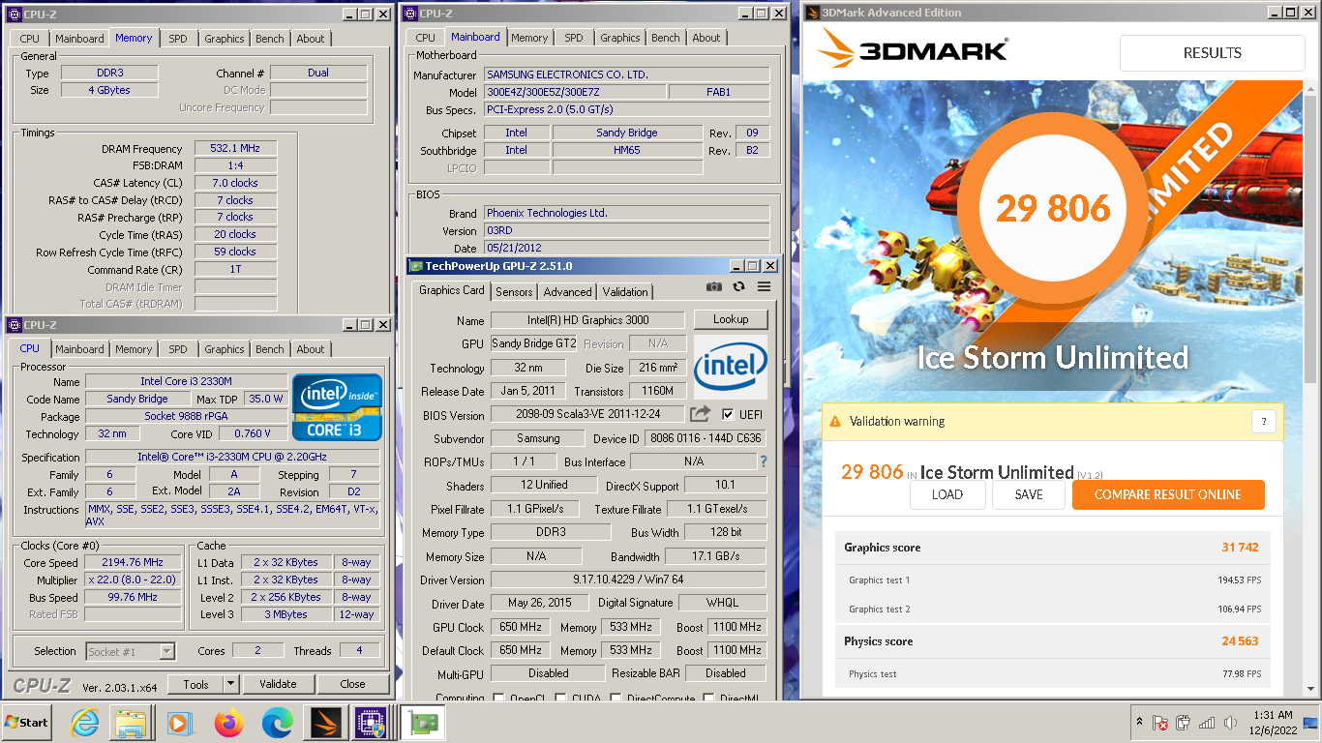Open the Validation tab in GPU-Z
1322x743 pixels.
click(625, 291)
